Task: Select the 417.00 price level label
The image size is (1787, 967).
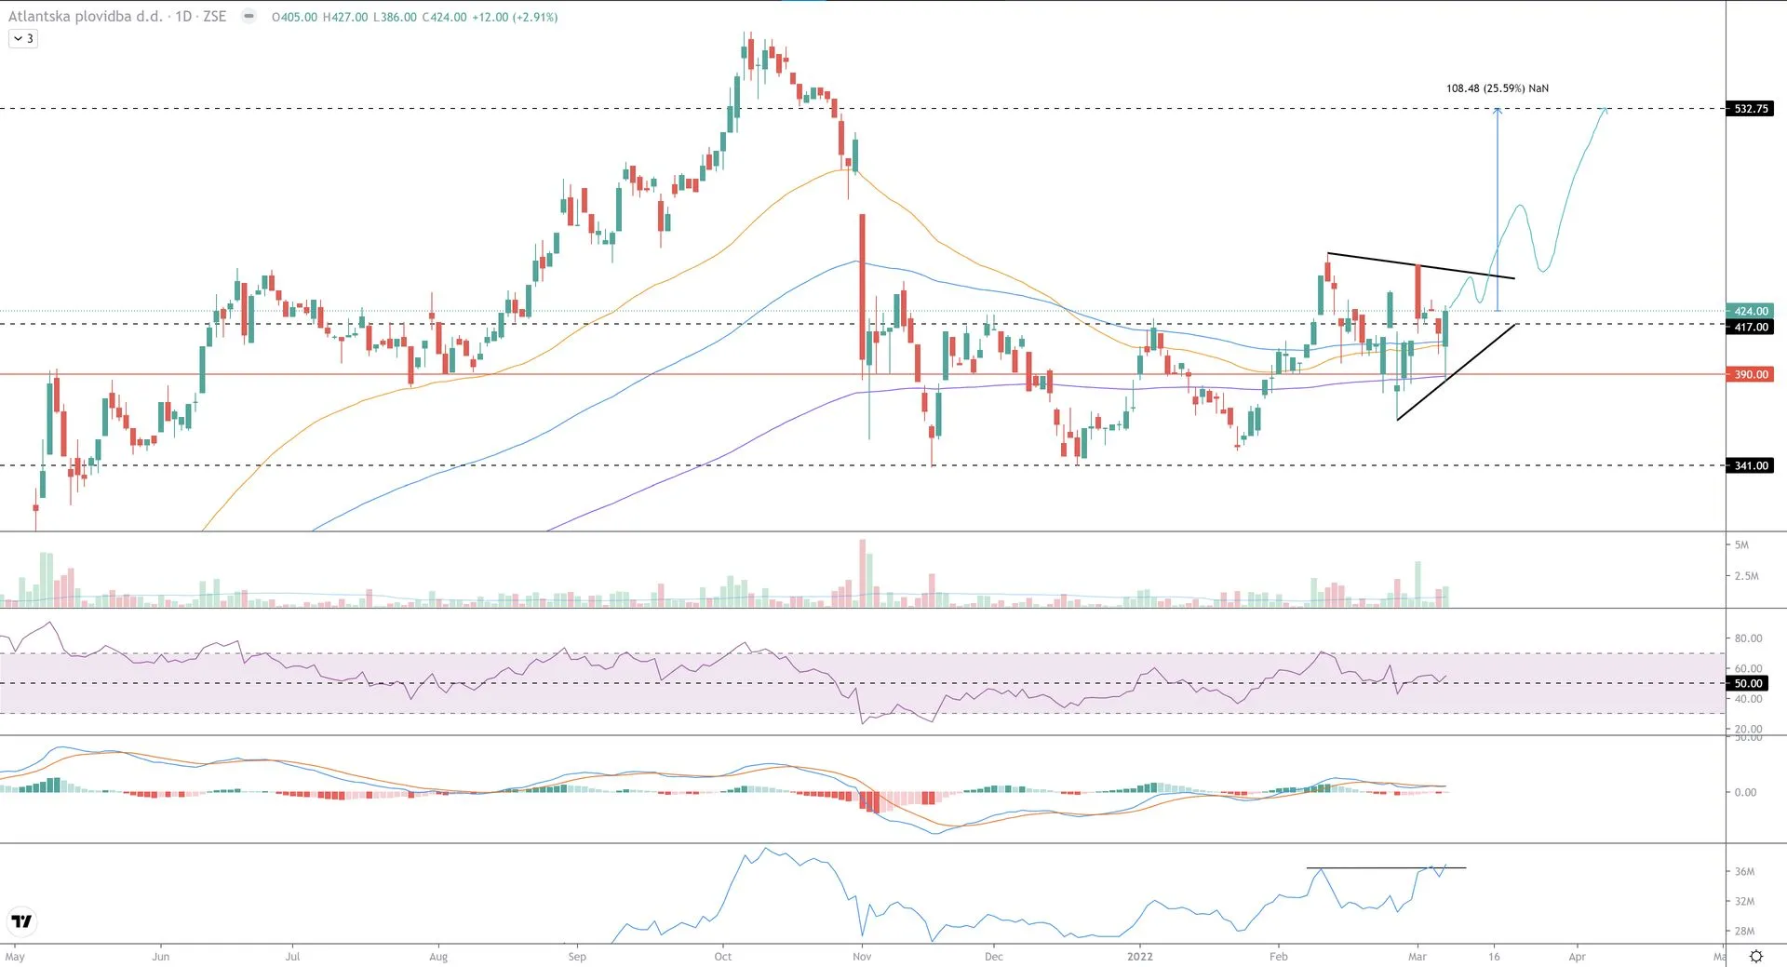Action: pyautogui.click(x=1750, y=327)
